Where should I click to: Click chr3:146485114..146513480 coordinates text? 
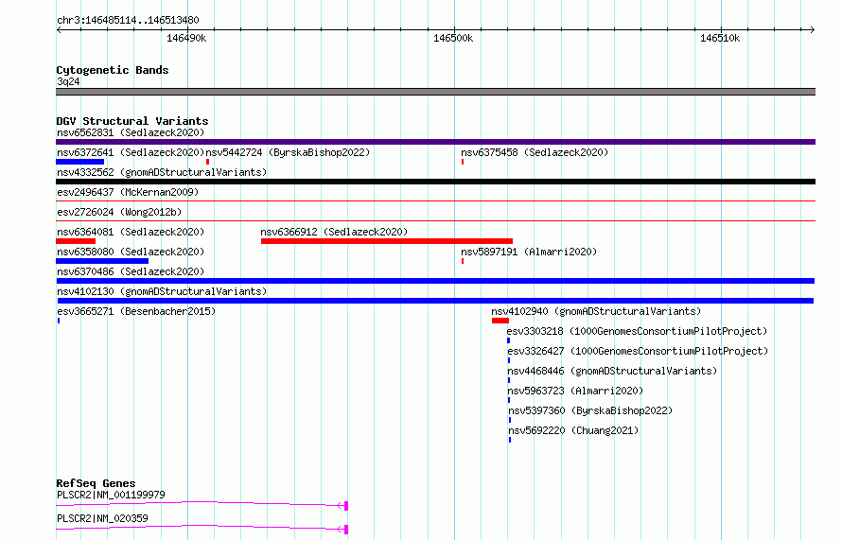[x=128, y=20]
